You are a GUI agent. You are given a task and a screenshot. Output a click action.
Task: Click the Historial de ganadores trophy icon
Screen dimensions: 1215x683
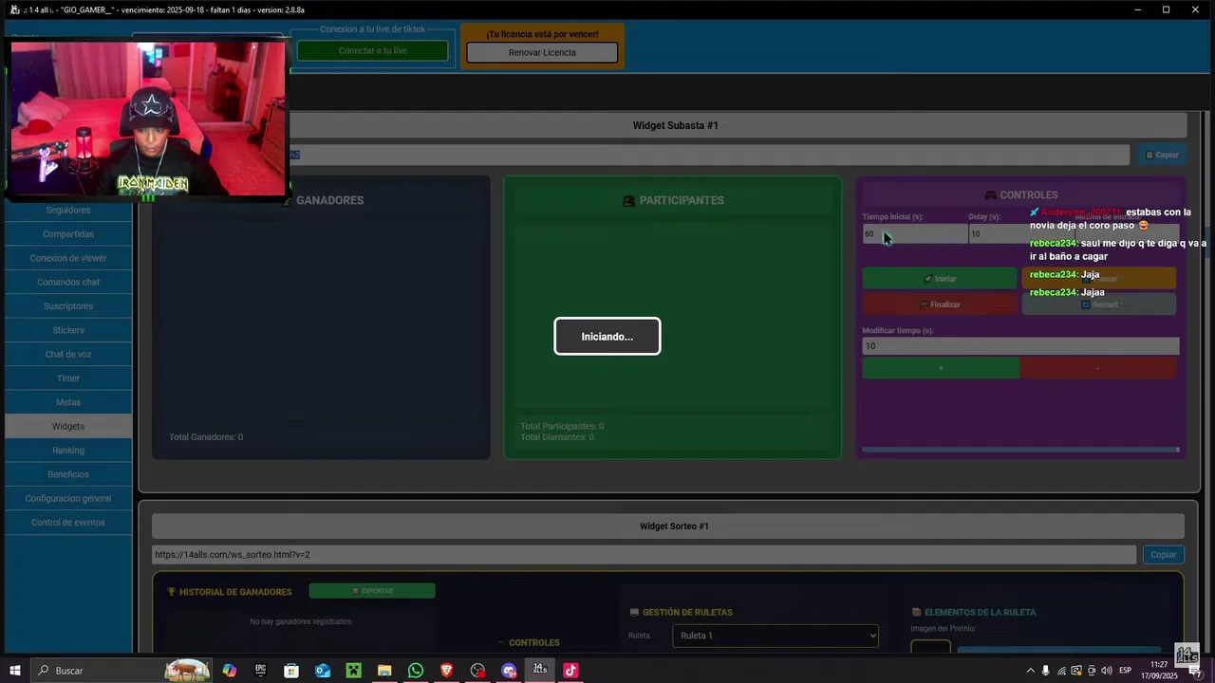pos(172,592)
